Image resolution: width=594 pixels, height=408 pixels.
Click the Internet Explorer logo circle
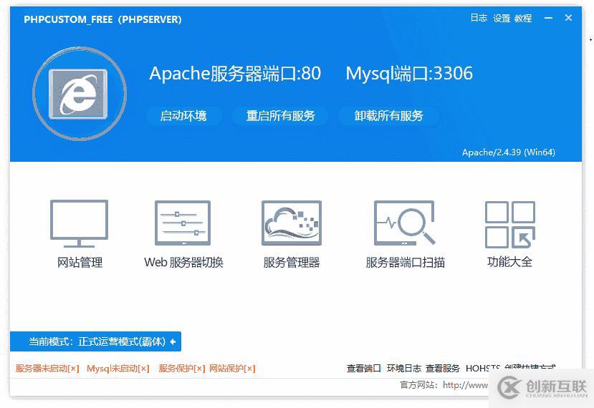coord(80,94)
